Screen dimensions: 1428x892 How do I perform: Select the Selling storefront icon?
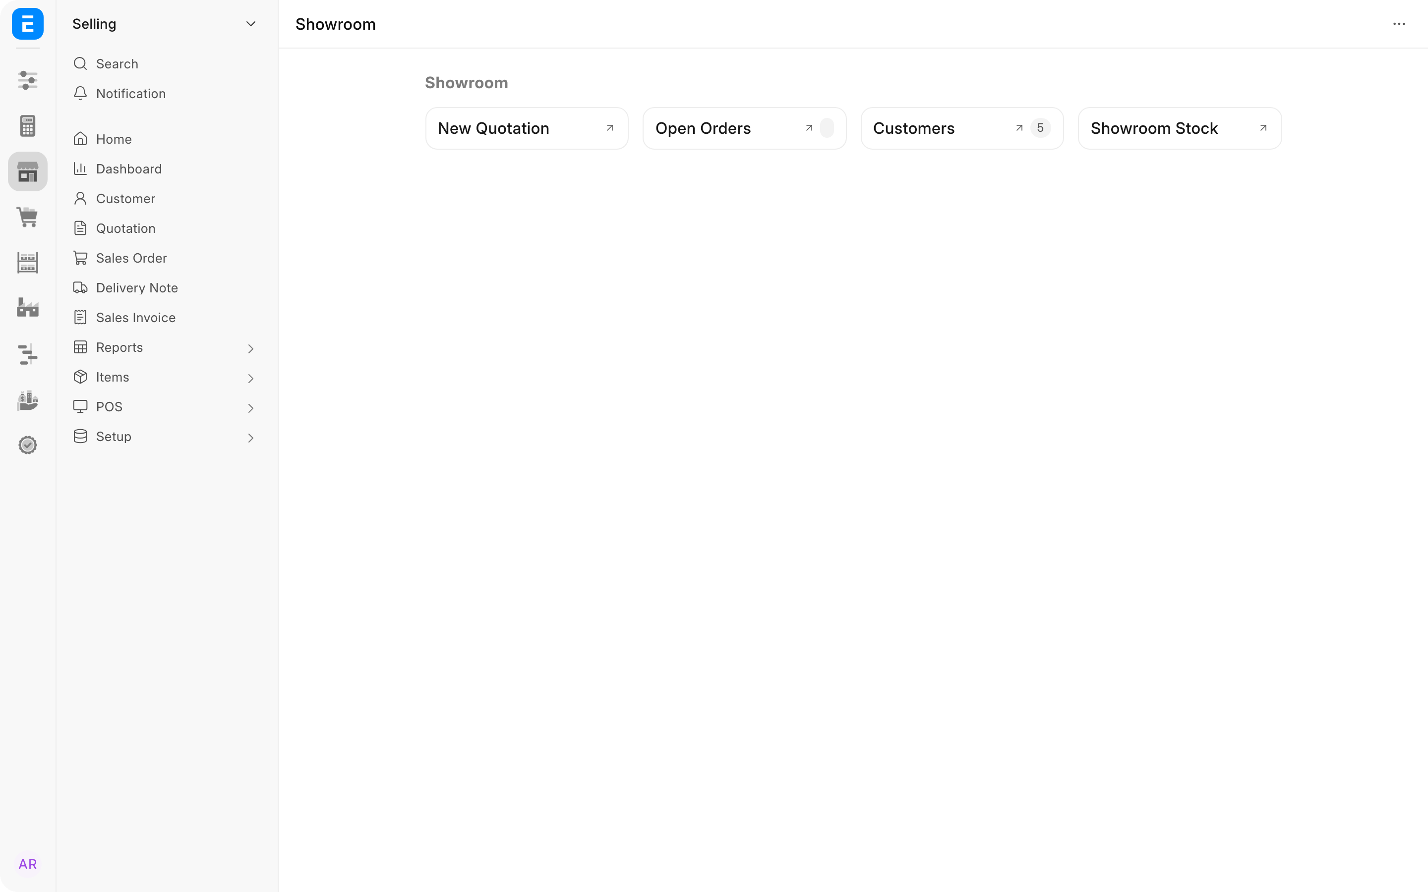tap(28, 171)
